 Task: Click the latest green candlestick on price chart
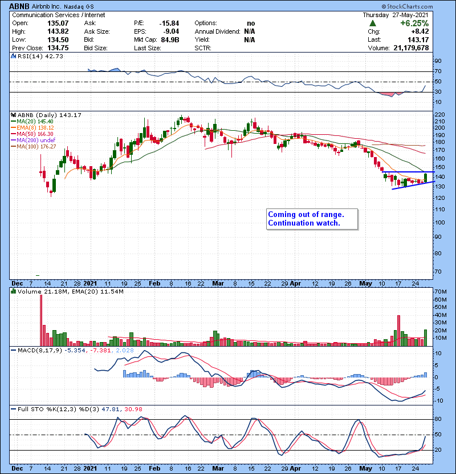[x=426, y=178]
